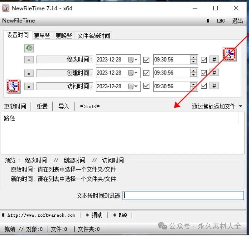Click the # FAQ link
Screen dimensions: 249x236
120,215
